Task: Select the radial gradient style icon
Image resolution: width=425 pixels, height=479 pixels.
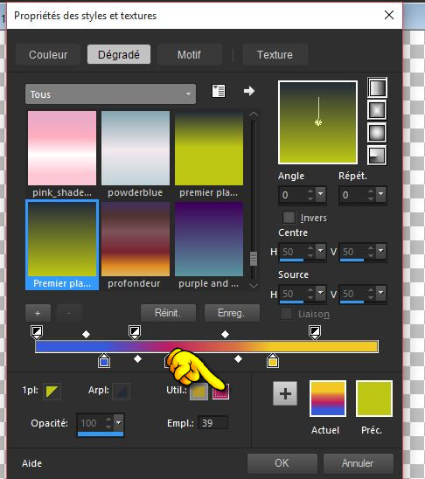Action: (x=377, y=156)
